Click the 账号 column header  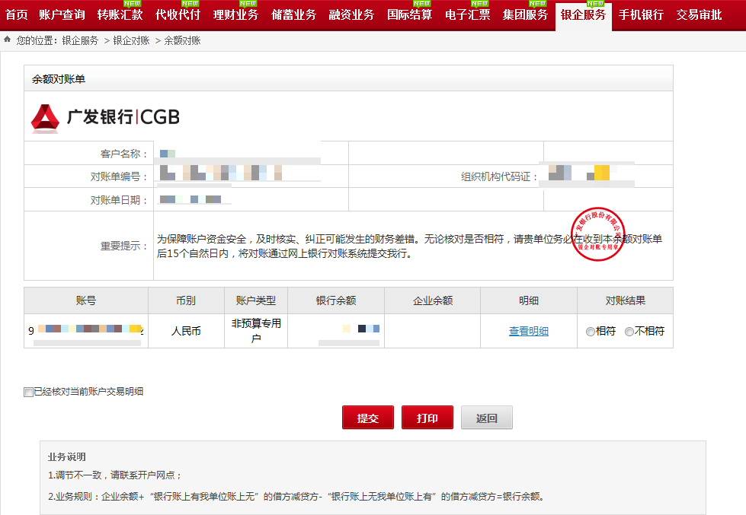(x=86, y=300)
